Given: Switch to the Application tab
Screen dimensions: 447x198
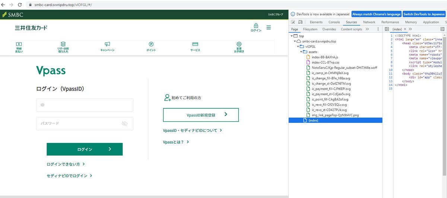Looking at the screenshot, I should pos(431,22).
